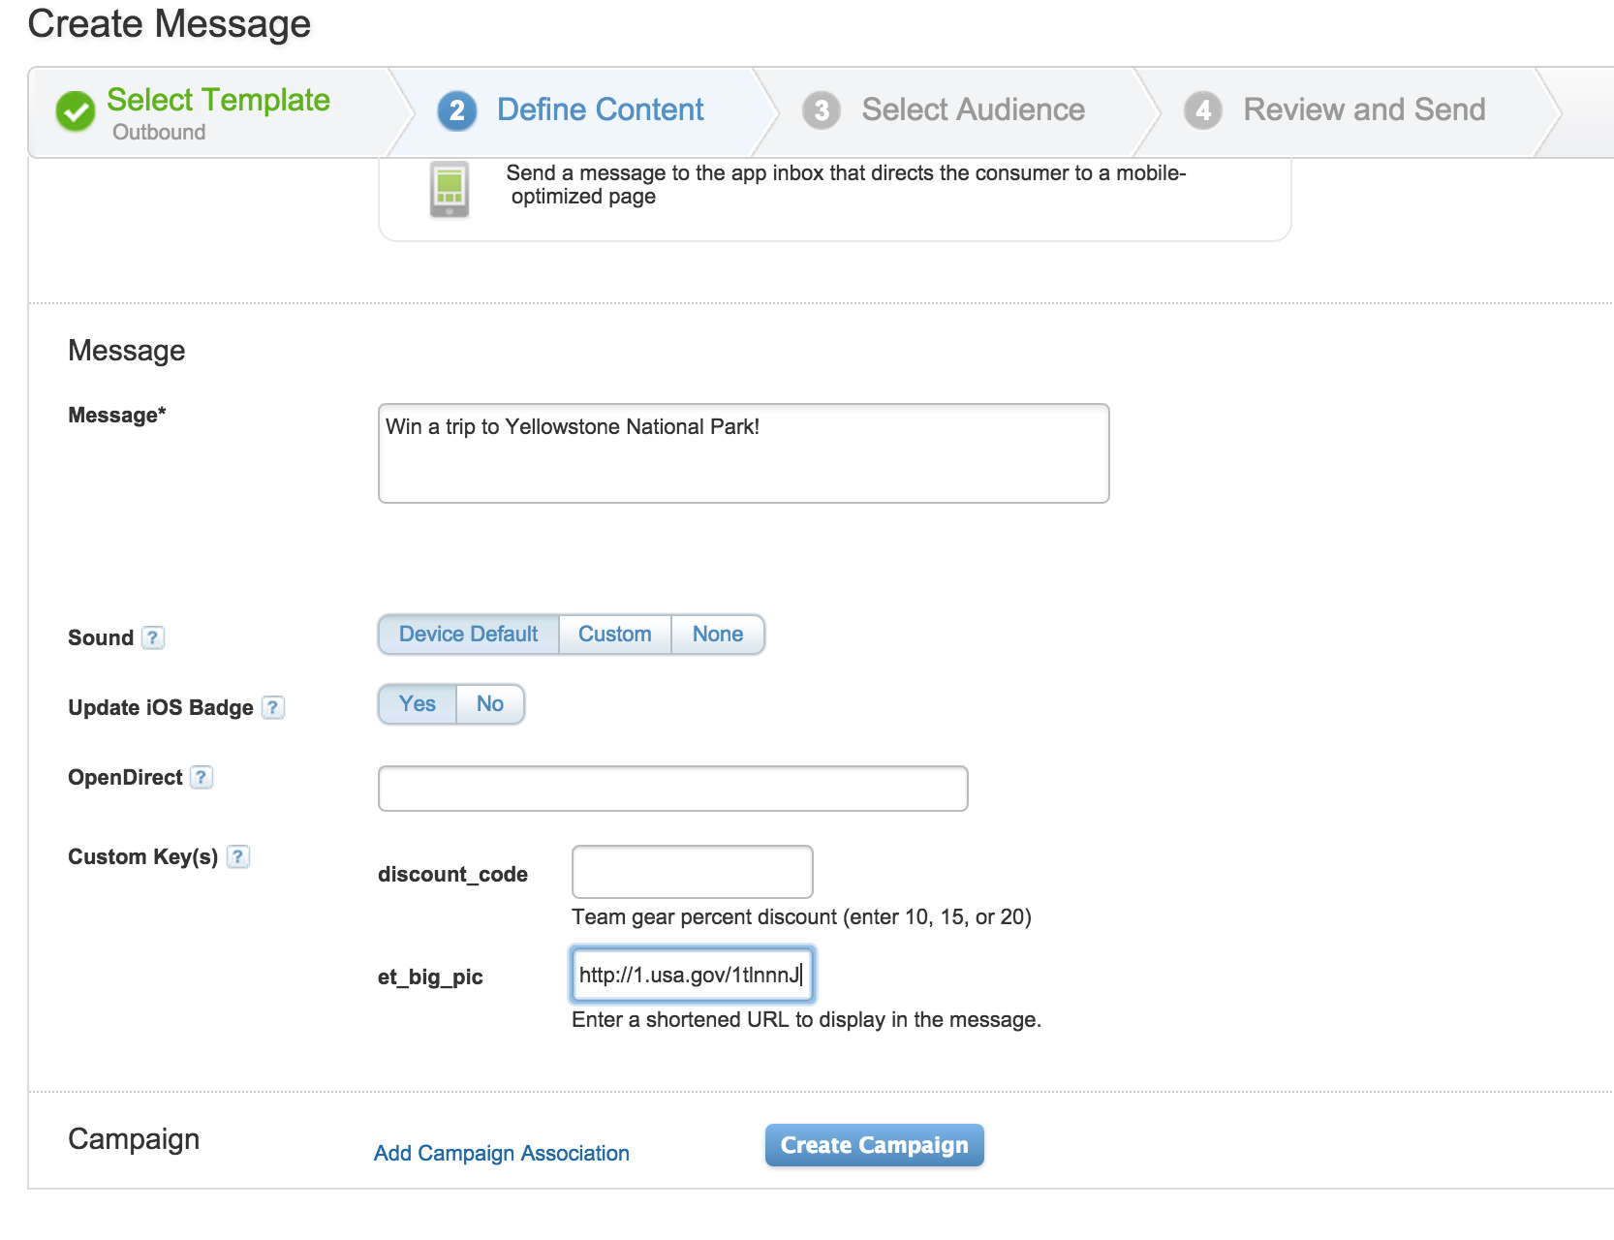Show help for Custom Key(s)
The height and width of the screenshot is (1240, 1614).
pyautogui.click(x=237, y=856)
